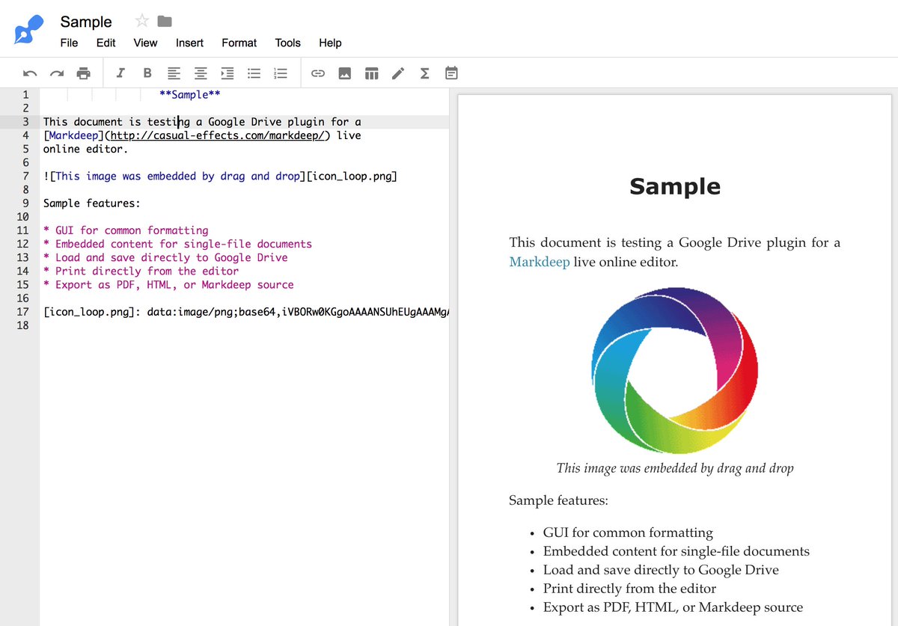
Task: Click '![This image was embedded by drag and drop]' line
Action: coord(220,177)
